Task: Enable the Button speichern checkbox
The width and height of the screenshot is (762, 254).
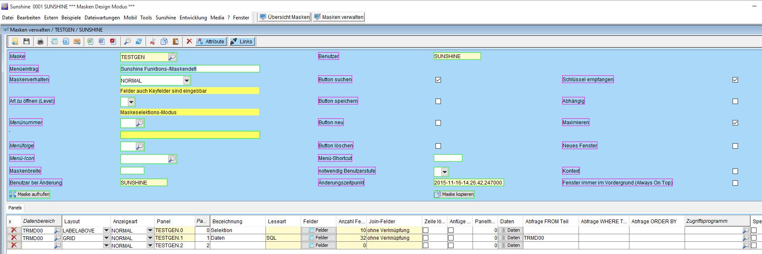Action: coord(438,101)
